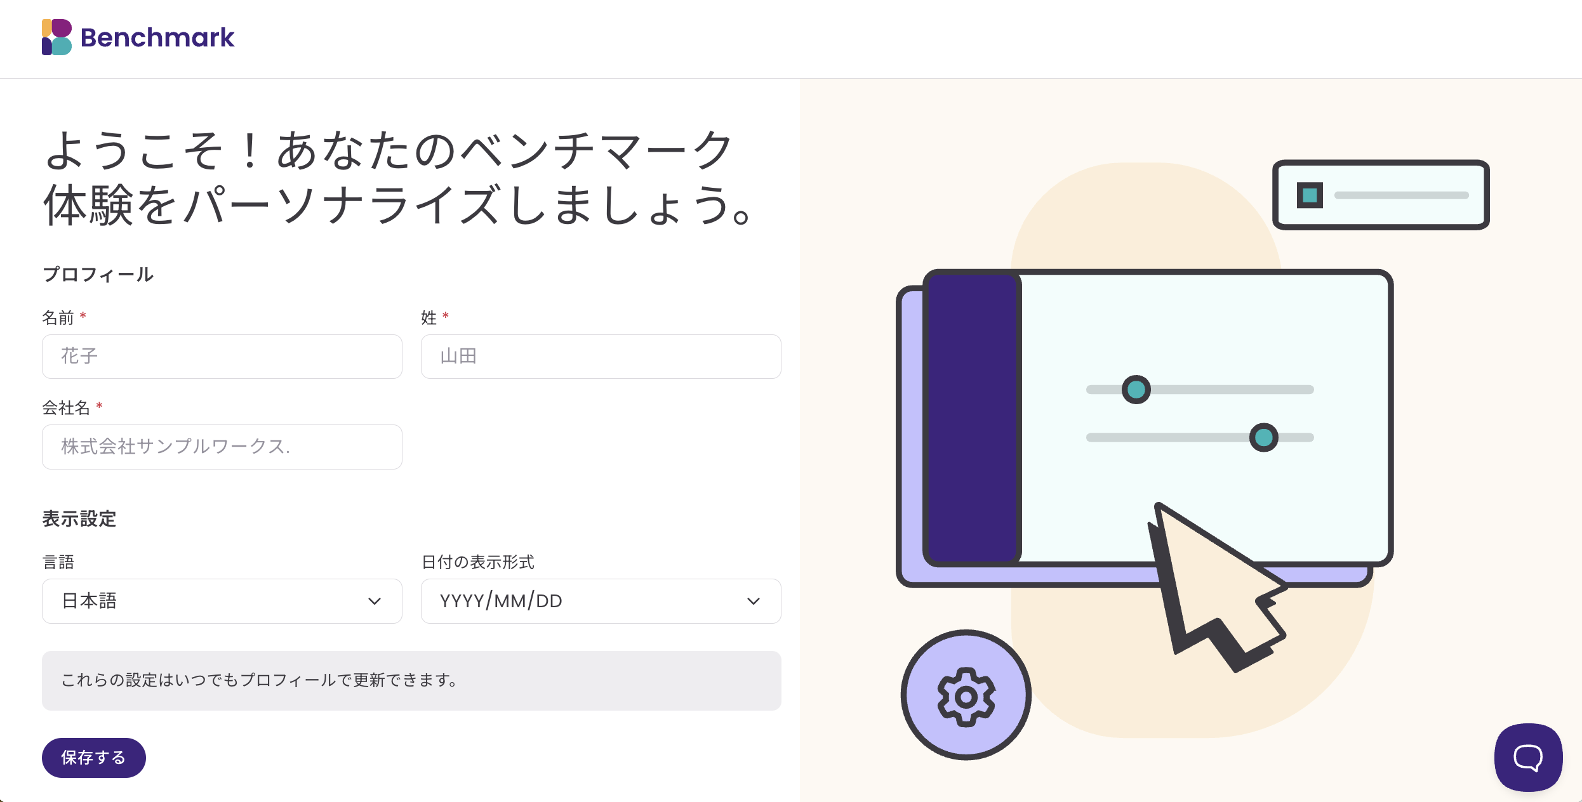This screenshot has height=802, width=1582.
Task: Focus the 姓 last name field
Action: pos(601,357)
